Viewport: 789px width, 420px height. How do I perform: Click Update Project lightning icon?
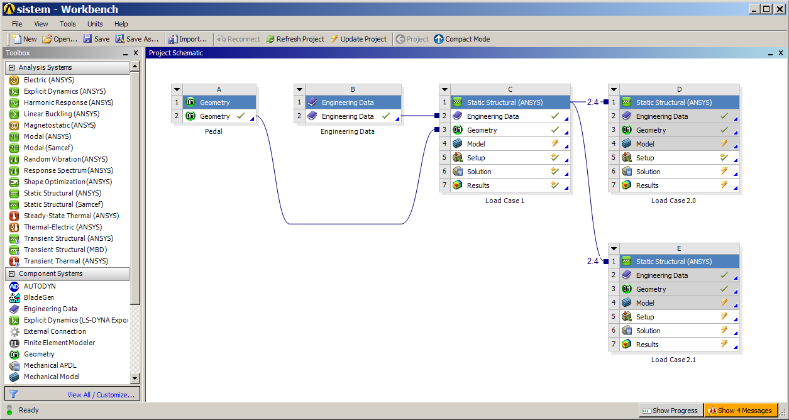click(x=334, y=39)
